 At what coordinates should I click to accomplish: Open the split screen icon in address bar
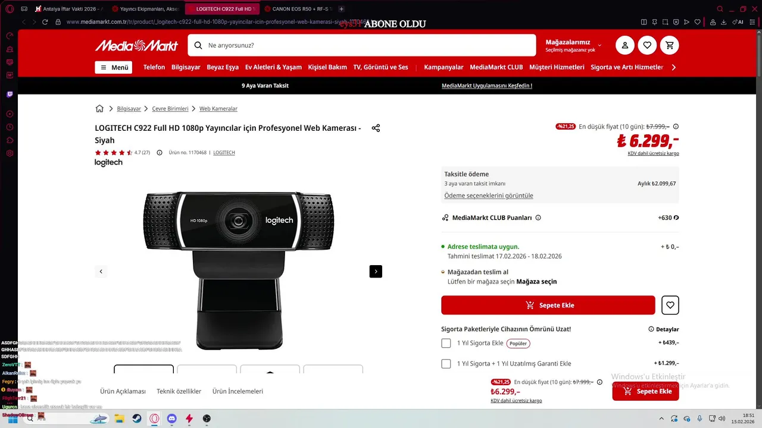click(x=644, y=22)
